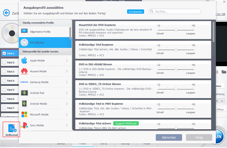Click the Fertig button
The height and width of the screenshot is (148, 227).
tap(199, 137)
